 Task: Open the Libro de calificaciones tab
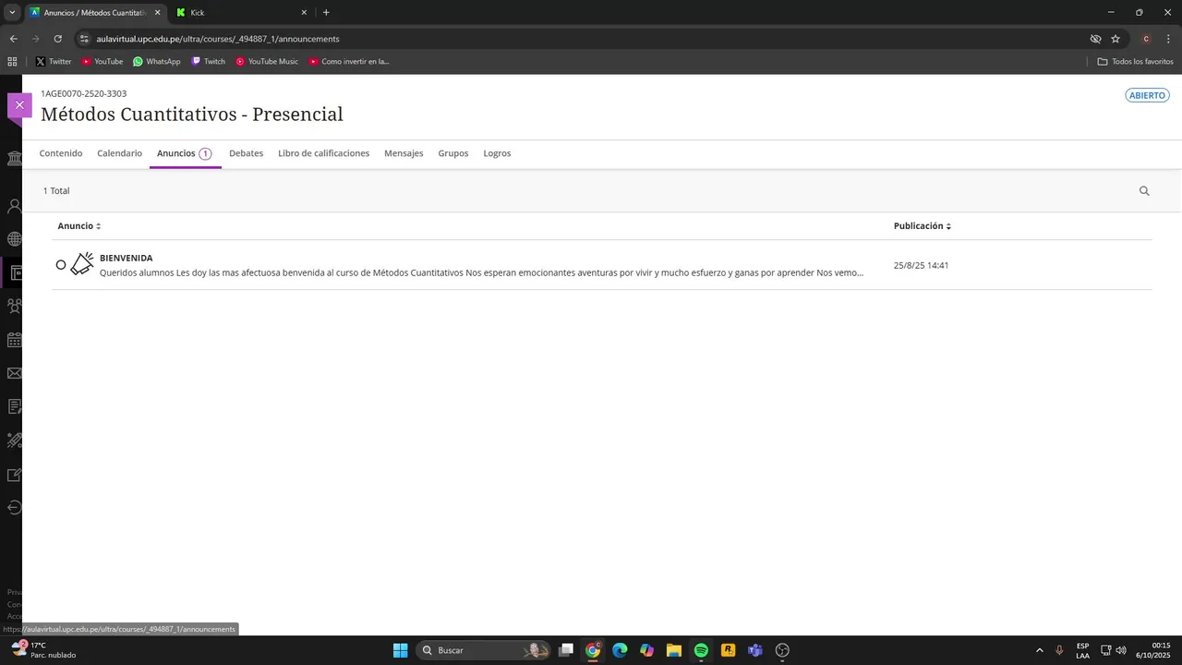323,153
